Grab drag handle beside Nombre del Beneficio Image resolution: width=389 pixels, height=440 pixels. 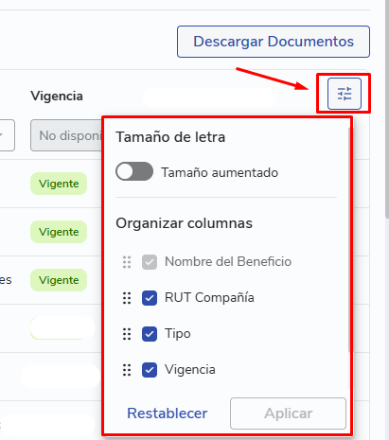pos(127,262)
